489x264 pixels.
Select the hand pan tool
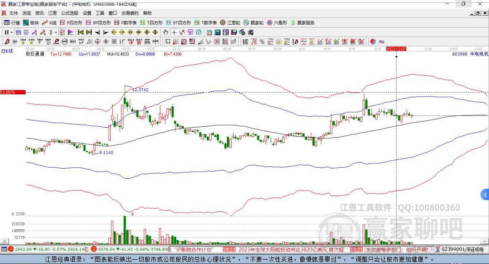166,32
